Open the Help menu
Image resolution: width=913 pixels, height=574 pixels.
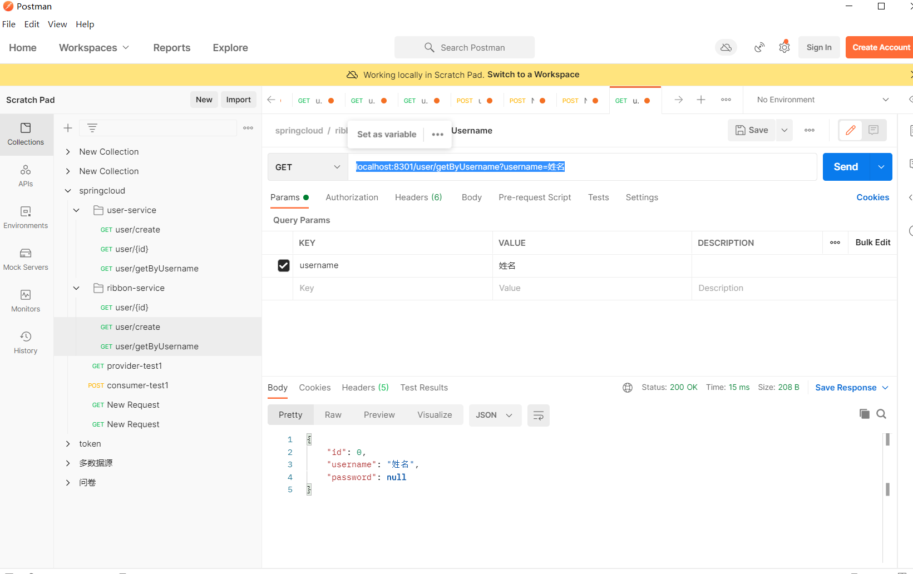click(x=85, y=24)
